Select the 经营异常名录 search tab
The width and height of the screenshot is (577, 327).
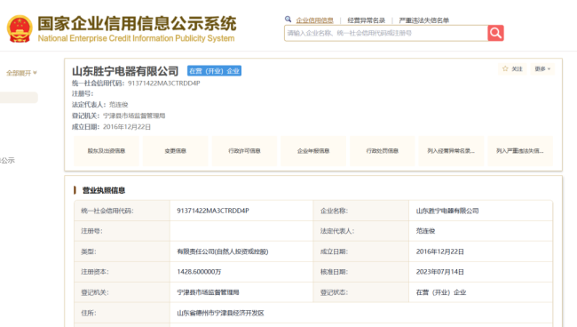366,20
